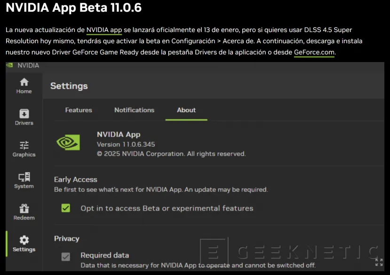Viewport: 390px width, 275px height.
Task: Open the NVIDIA app hyperlink in the paragraph
Action: pos(103,29)
